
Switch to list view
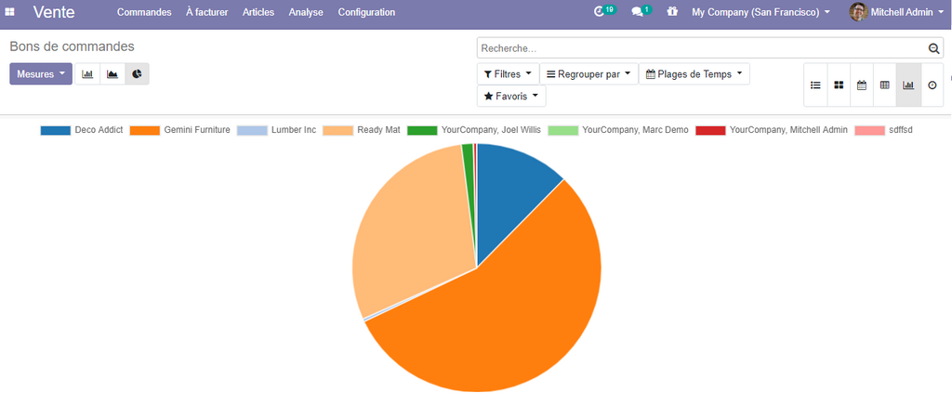click(815, 85)
